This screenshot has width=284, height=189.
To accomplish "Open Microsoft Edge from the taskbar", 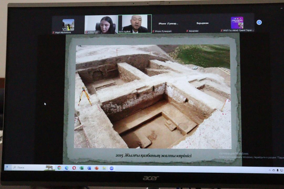I will (x=67, y=168).
